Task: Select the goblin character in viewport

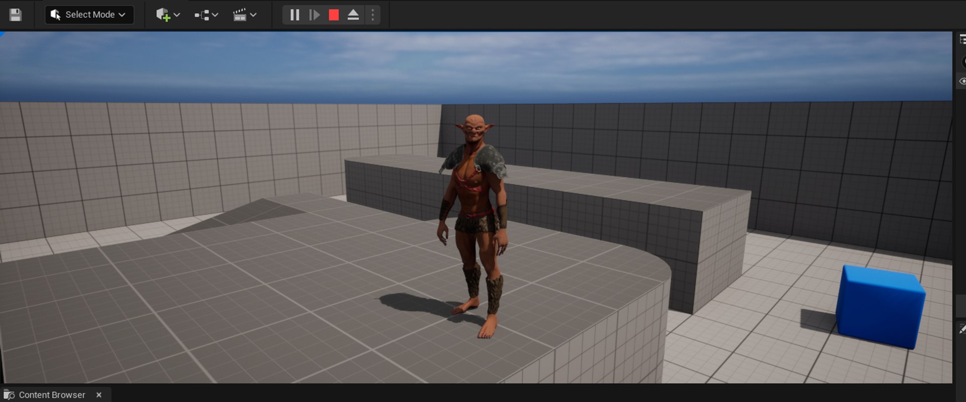Action: pyautogui.click(x=474, y=226)
